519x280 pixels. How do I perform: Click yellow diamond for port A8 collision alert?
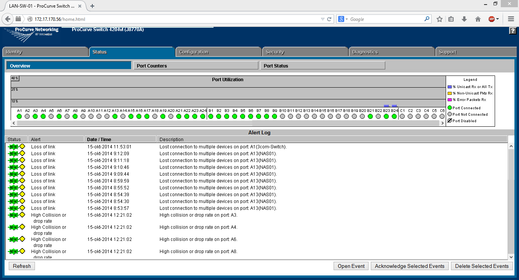click(22, 251)
